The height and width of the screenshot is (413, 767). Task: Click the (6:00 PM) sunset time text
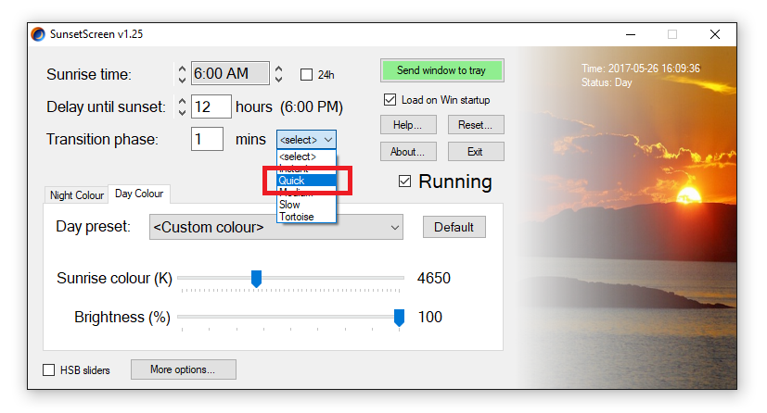point(312,106)
